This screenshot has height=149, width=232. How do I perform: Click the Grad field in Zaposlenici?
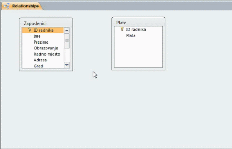click(x=38, y=66)
